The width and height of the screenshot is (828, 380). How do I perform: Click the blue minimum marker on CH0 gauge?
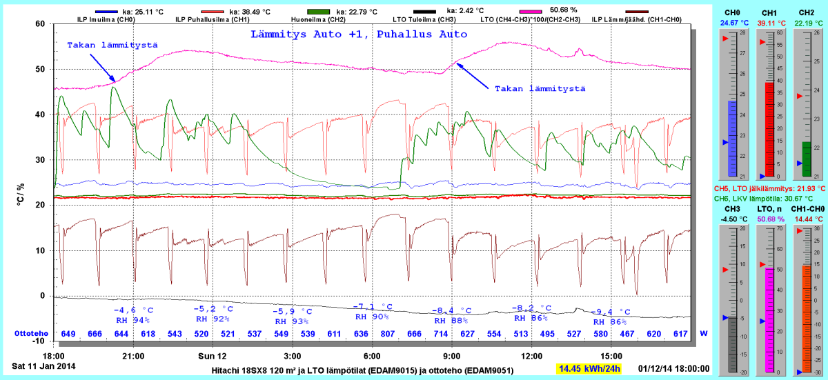click(724, 142)
